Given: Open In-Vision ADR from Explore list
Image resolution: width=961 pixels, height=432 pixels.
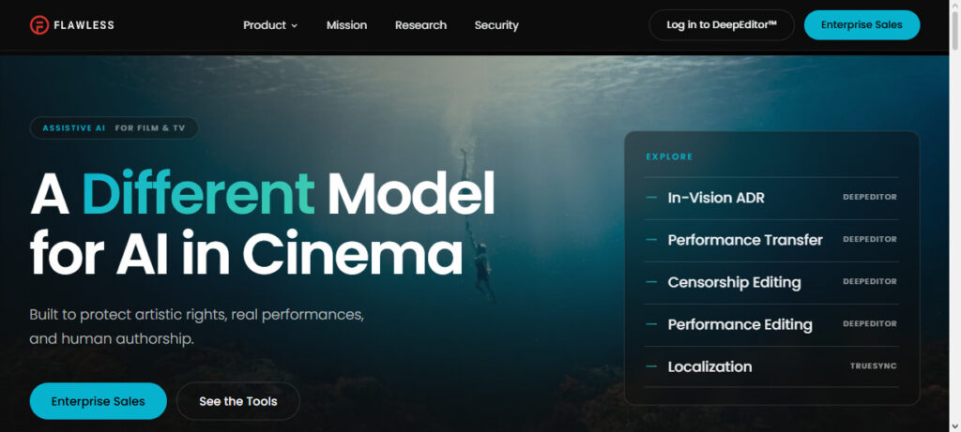Looking at the screenshot, I should click(771, 198).
